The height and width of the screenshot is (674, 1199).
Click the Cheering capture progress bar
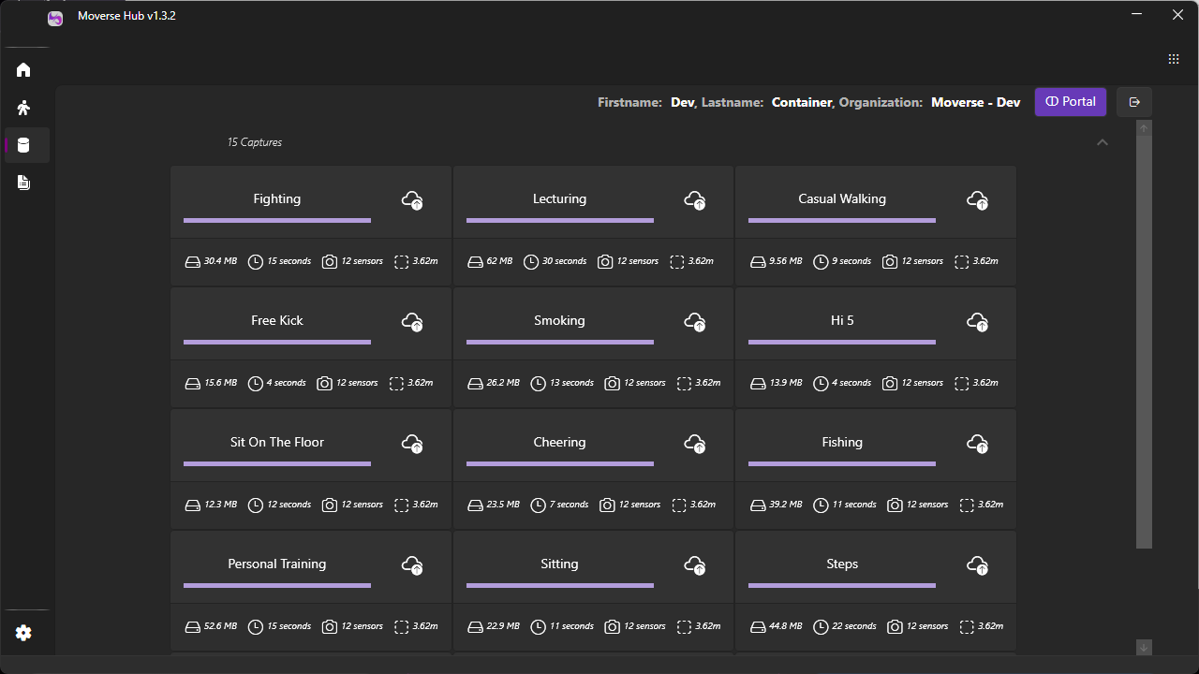[x=559, y=464]
